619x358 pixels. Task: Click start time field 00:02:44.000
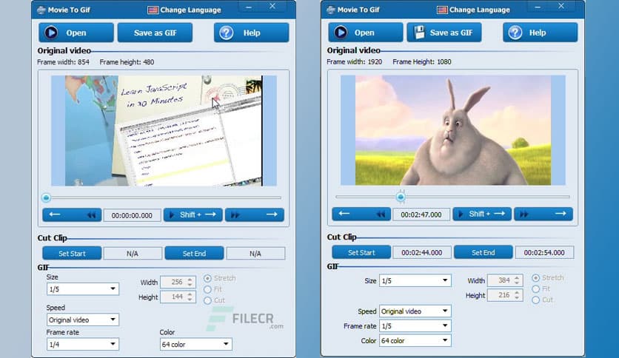pos(421,252)
